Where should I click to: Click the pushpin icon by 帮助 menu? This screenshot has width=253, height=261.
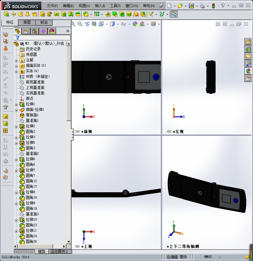coord(161,6)
